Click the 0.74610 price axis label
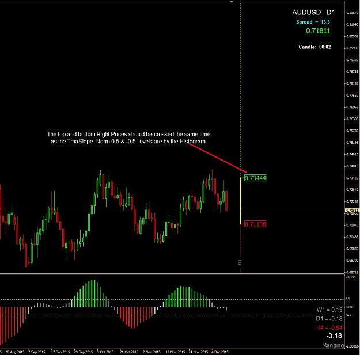This screenshot has height=355, width=360. [353, 154]
